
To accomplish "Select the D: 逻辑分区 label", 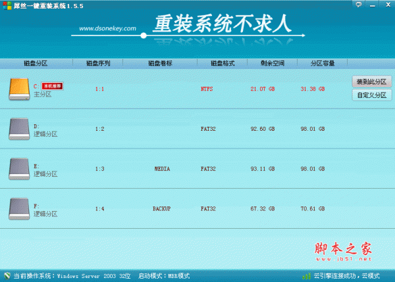I will 45,134.
